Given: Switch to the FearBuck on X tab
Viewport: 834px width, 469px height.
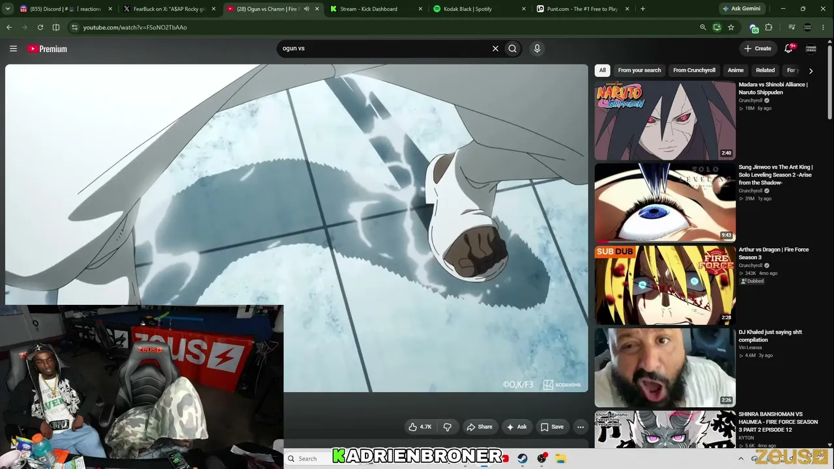Looking at the screenshot, I should click(169, 9).
